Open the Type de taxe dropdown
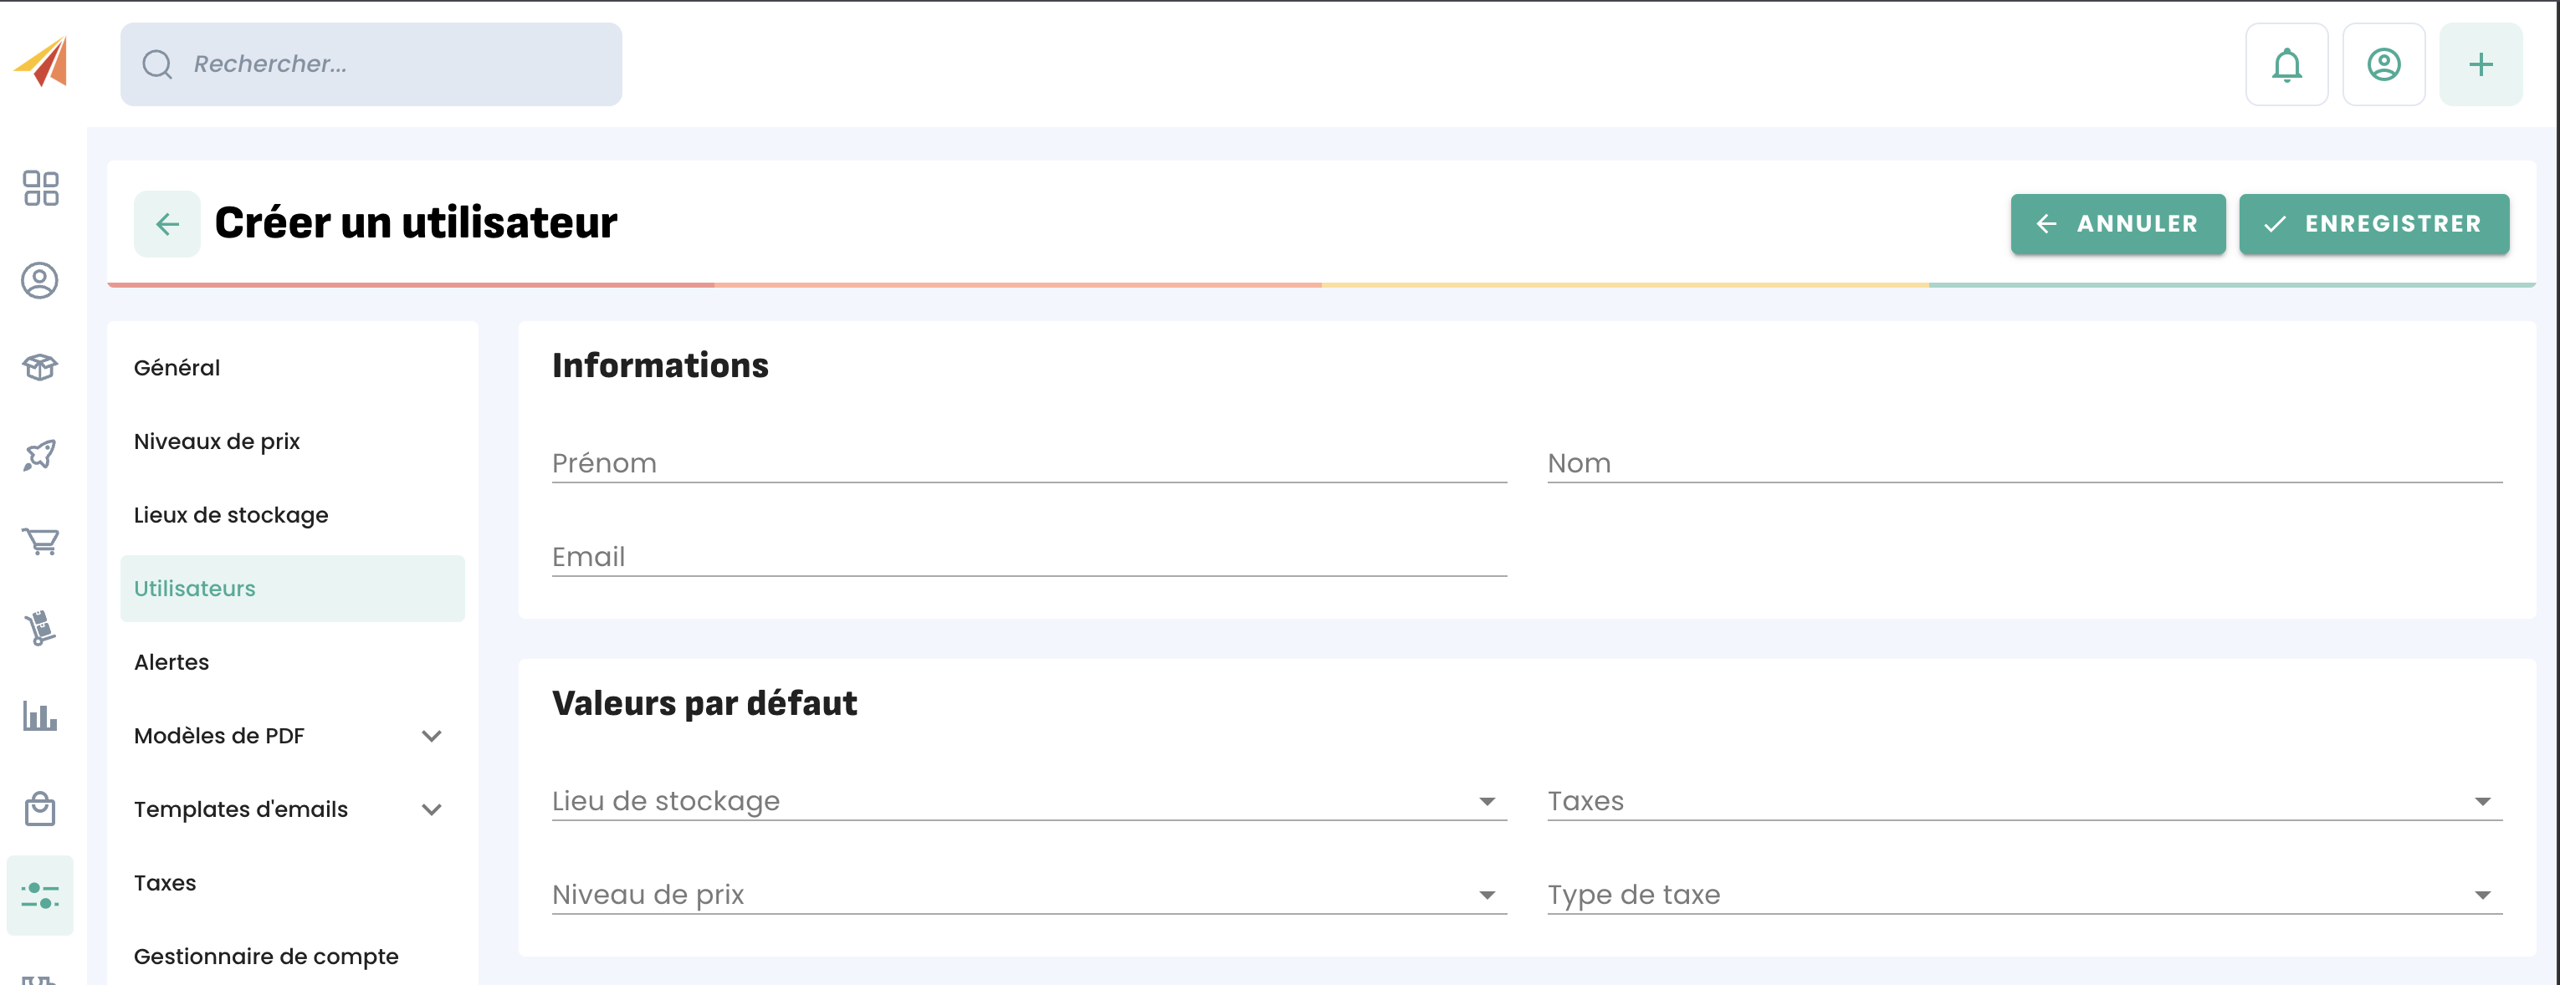This screenshot has height=985, width=2560. tap(2024, 895)
